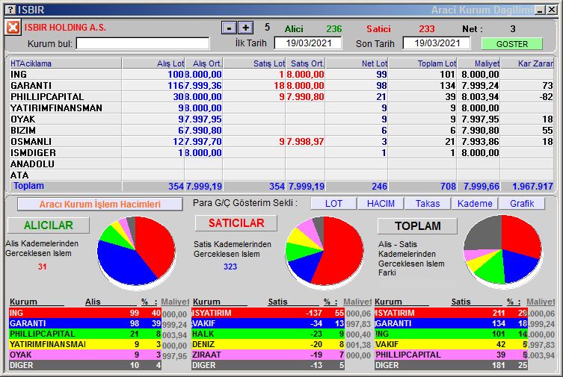Sort by Maliyet column header in top table
The width and height of the screenshot is (563, 377).
(x=479, y=63)
